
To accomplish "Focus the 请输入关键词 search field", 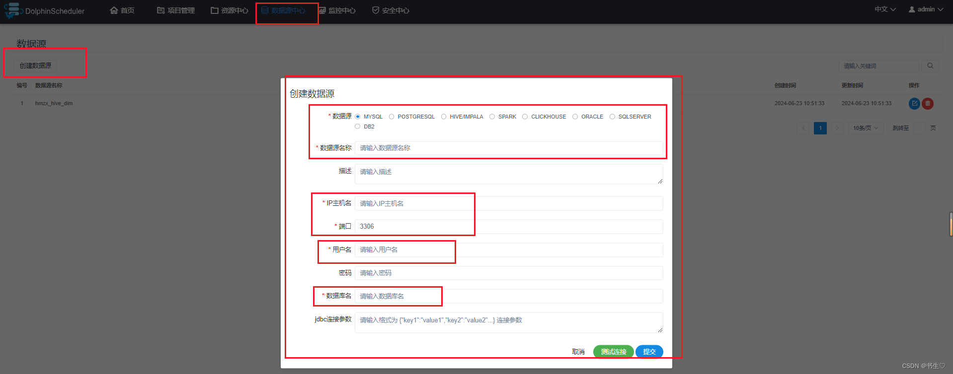I will tap(879, 66).
